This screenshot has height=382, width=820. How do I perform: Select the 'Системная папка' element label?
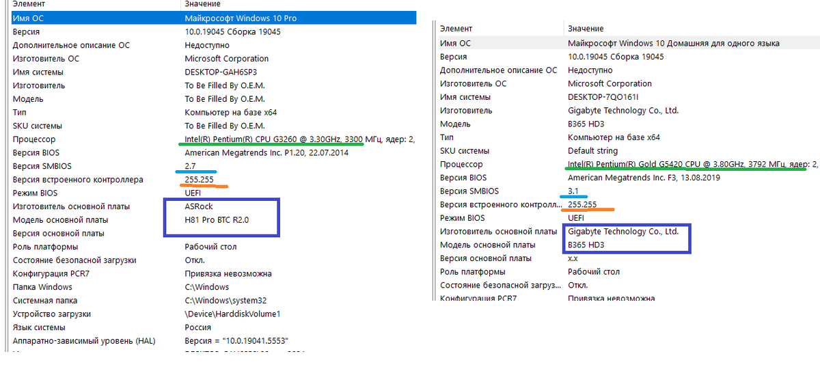[45, 301]
